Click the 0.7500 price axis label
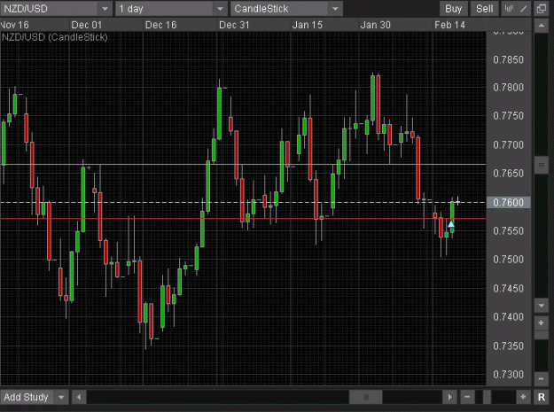The width and height of the screenshot is (554, 412). click(x=508, y=260)
